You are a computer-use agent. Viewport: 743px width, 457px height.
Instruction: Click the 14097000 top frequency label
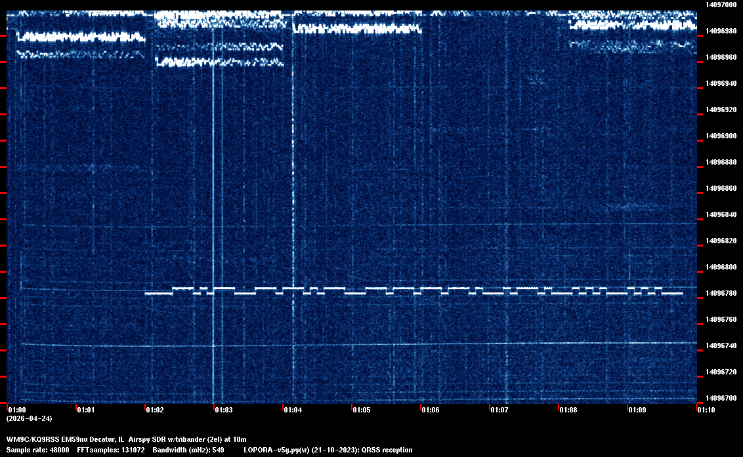click(x=721, y=5)
